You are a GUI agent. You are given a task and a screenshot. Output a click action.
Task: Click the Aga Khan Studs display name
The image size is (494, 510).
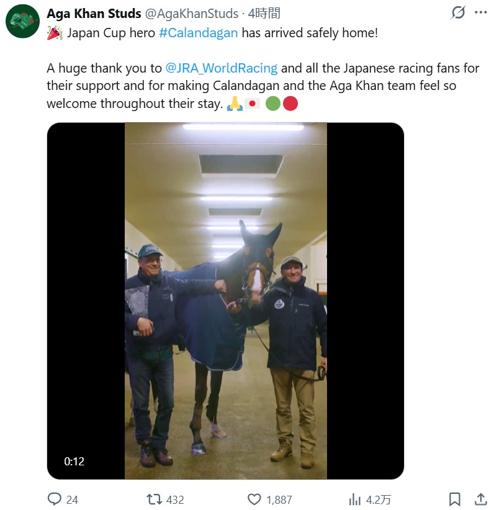pyautogui.click(x=94, y=13)
